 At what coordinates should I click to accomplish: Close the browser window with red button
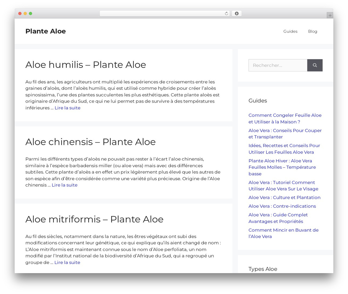pos(20,14)
